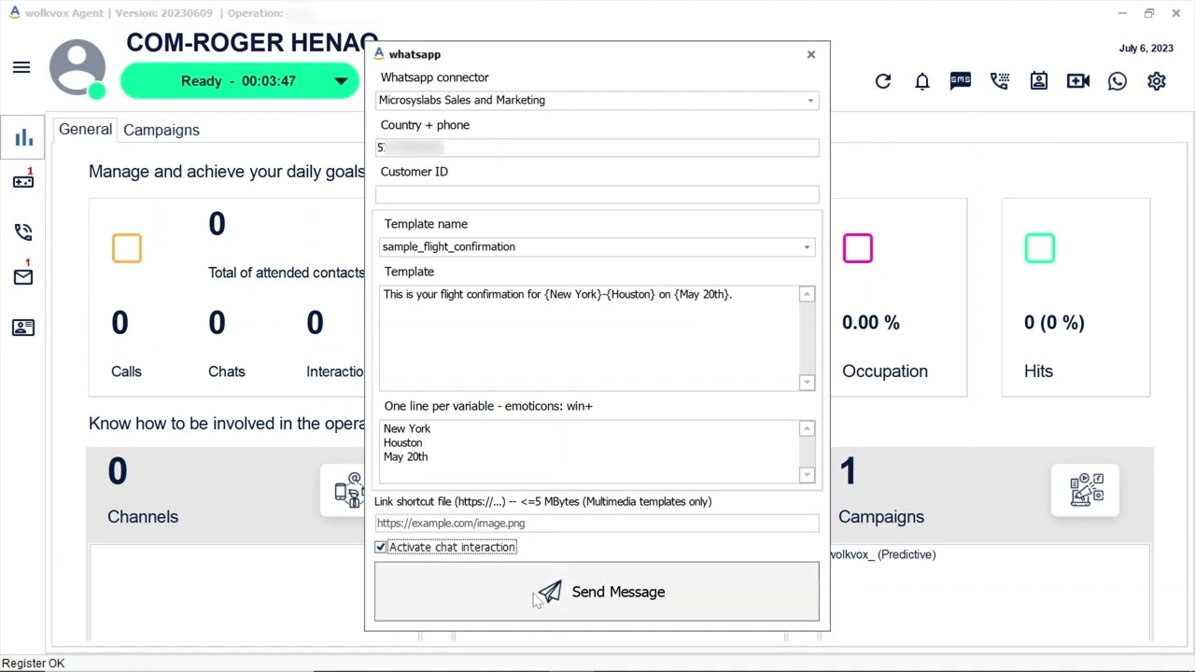
Task: Select the General tab
Action: (x=85, y=130)
